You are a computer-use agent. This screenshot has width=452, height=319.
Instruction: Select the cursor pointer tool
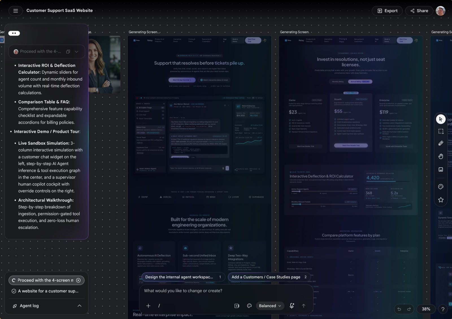click(441, 119)
